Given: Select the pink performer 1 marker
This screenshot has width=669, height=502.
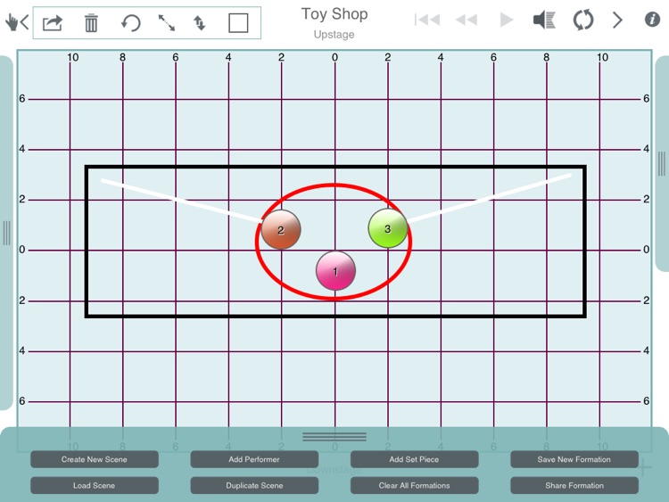Looking at the screenshot, I should (x=335, y=271).
